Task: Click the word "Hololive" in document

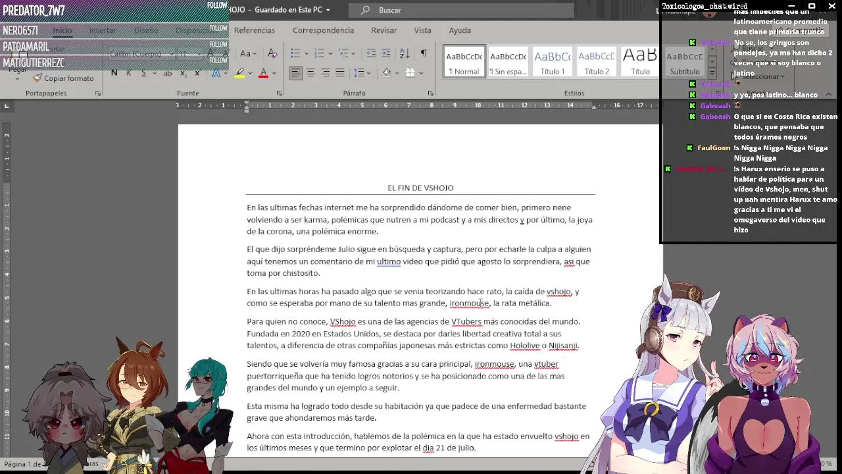Action: coord(524,346)
